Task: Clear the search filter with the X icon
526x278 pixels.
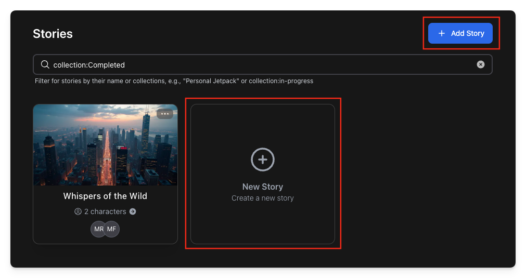Action: [481, 64]
